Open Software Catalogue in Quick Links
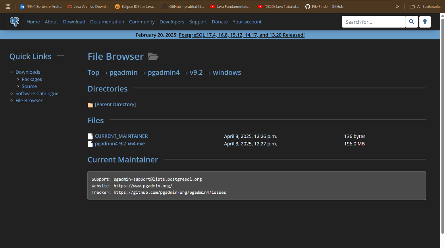445x248 pixels. click(37, 93)
